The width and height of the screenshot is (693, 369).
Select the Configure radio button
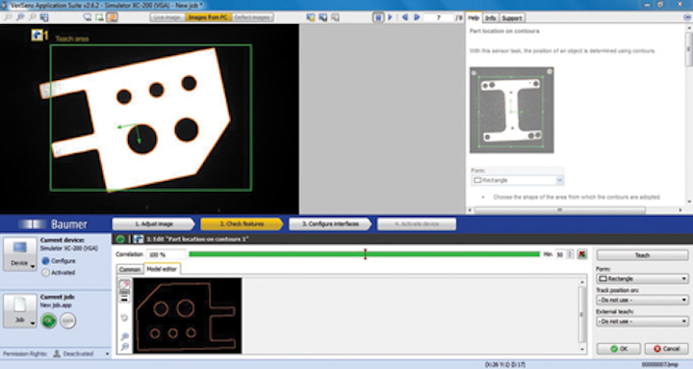45,261
